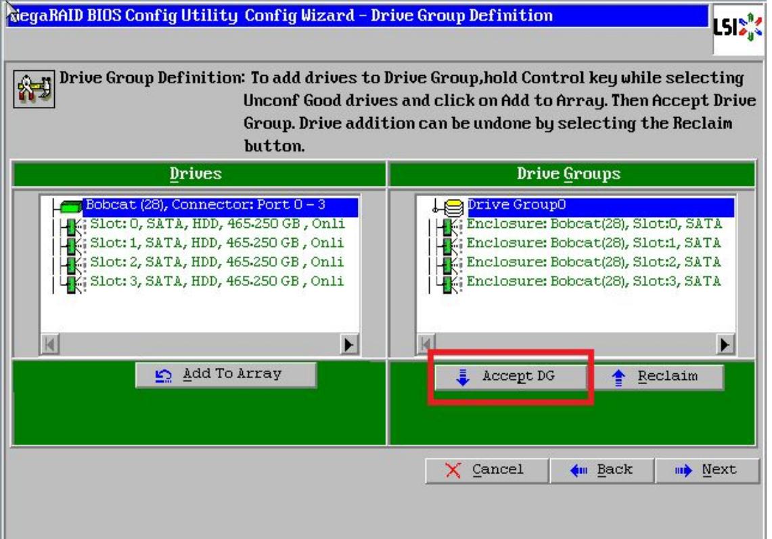Click the drive icon beside Enclosure Slot:2 row
772x539 pixels.
pyautogui.click(x=449, y=264)
